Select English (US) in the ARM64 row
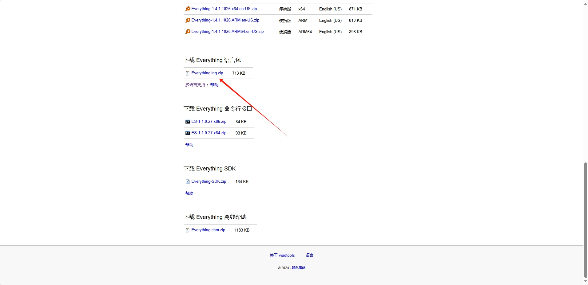 (330, 32)
